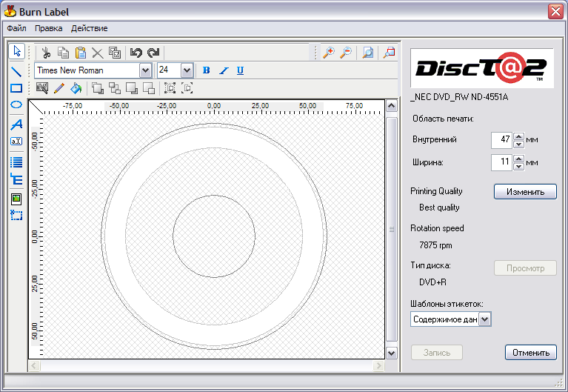Click the Изменить button

coord(525,192)
